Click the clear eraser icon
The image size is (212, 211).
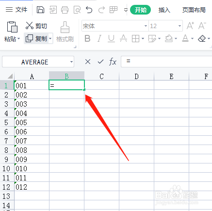[202, 39]
